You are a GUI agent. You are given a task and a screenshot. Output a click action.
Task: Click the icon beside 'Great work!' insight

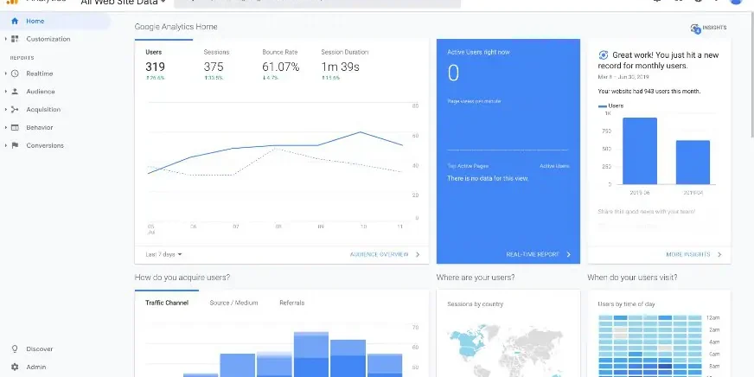pyautogui.click(x=604, y=54)
